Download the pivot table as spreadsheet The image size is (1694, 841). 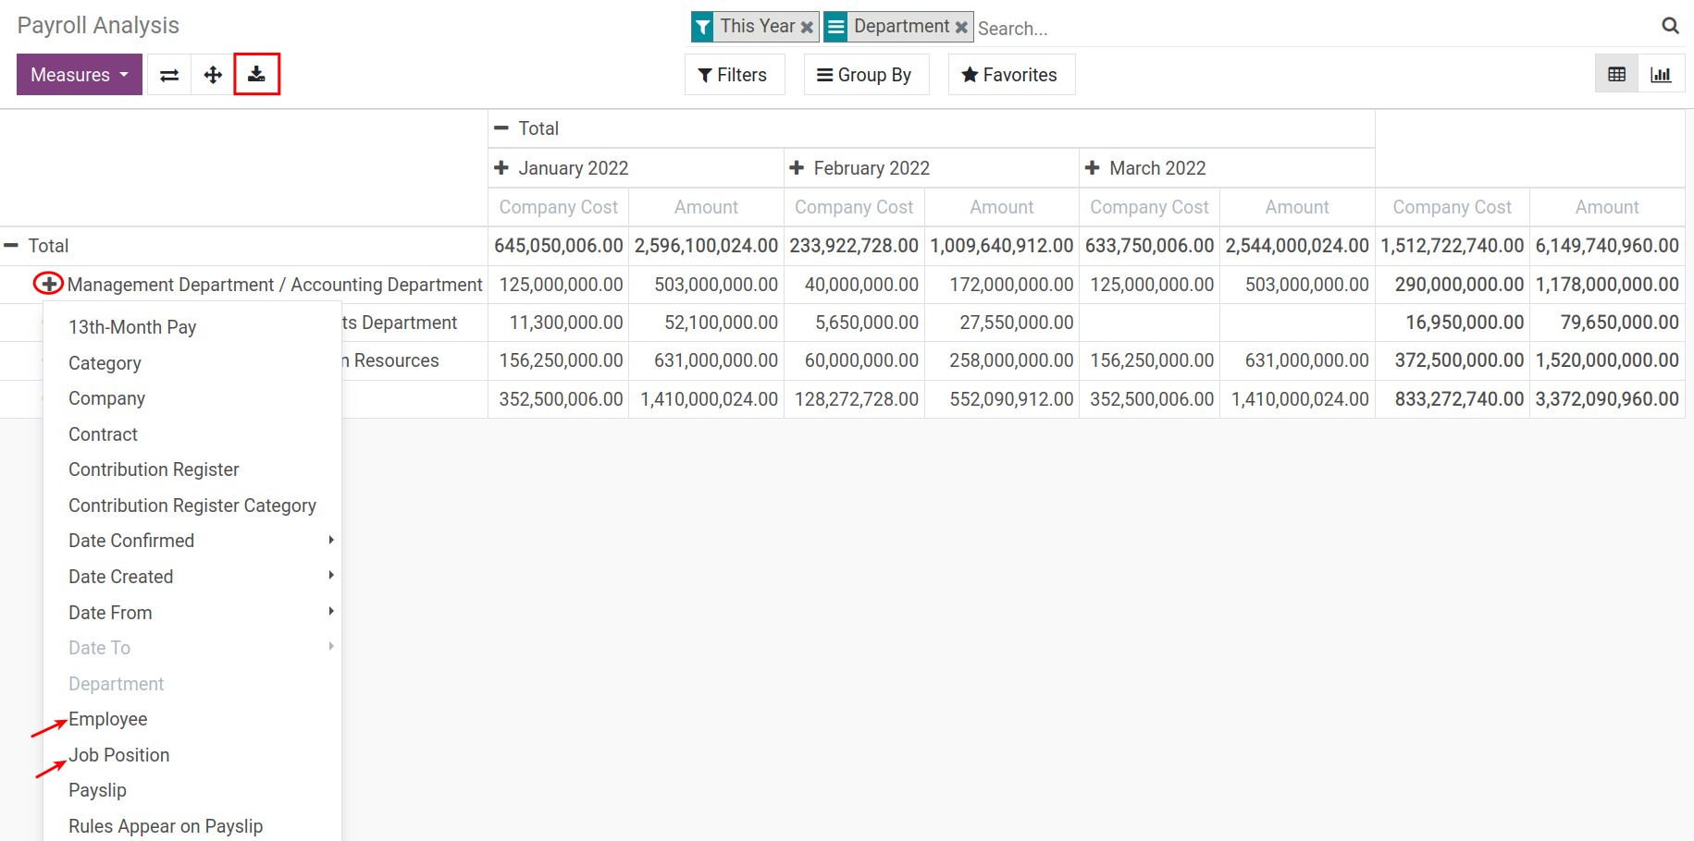[x=257, y=74]
